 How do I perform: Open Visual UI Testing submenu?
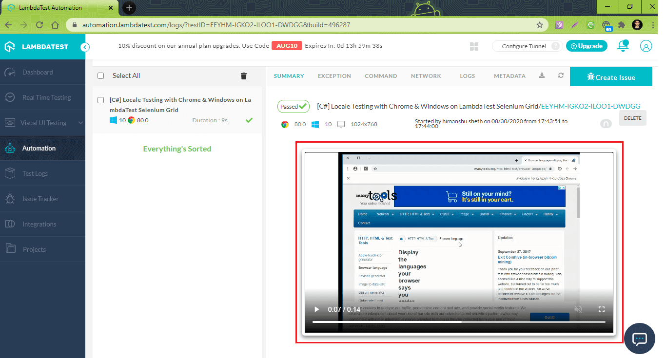pos(42,123)
